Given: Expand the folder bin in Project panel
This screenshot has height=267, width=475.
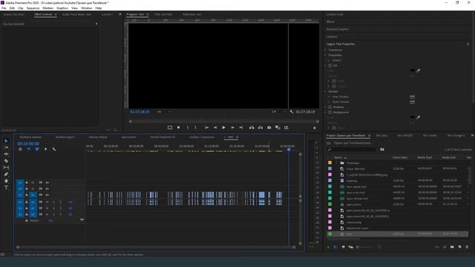Looking at the screenshot, I should pos(336,163).
